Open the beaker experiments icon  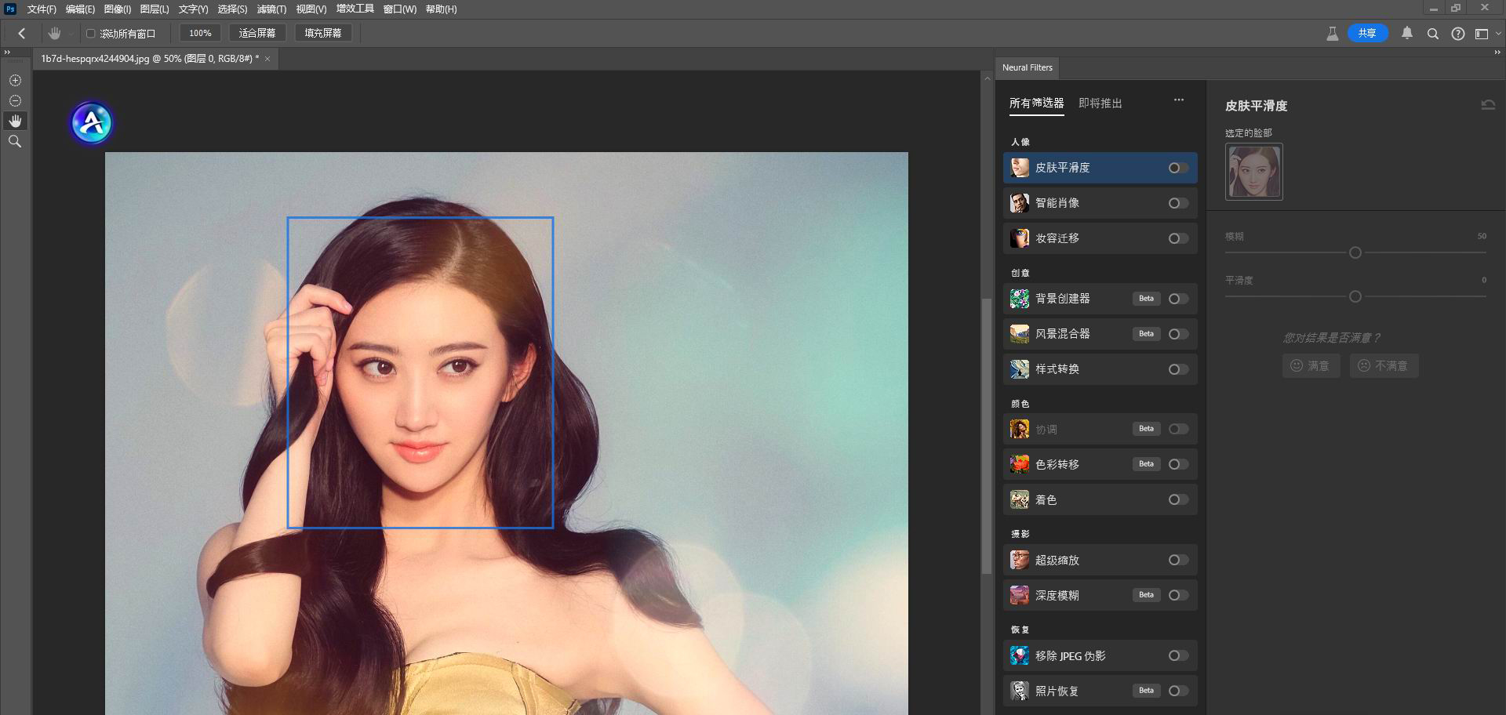click(x=1332, y=34)
